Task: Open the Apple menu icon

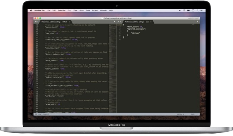Action: click(31, 10)
